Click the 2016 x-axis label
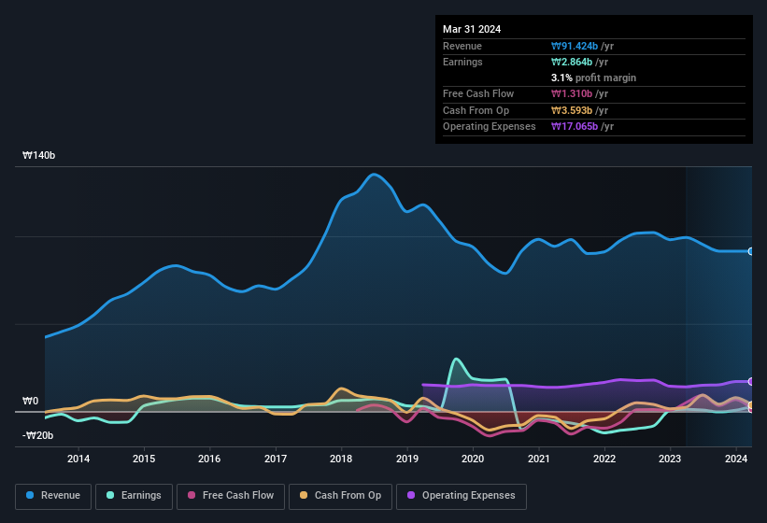The width and height of the screenshot is (767, 523). [209, 459]
